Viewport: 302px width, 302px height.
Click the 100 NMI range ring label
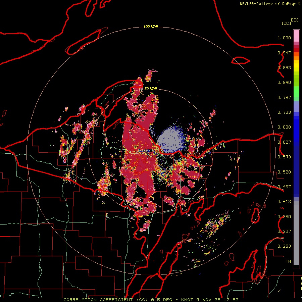coord(151,27)
